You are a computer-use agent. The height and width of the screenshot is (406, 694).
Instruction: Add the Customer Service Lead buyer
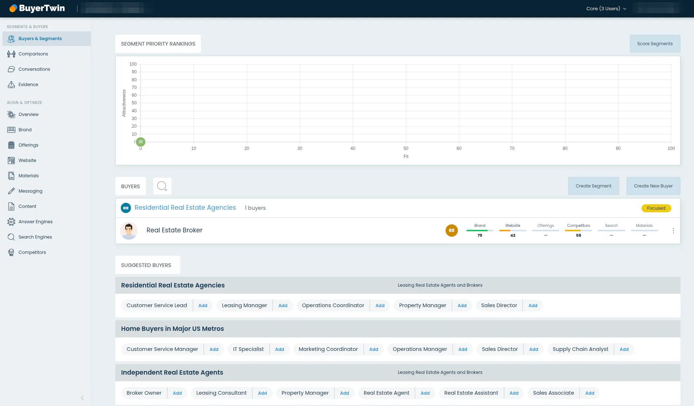[203, 306]
